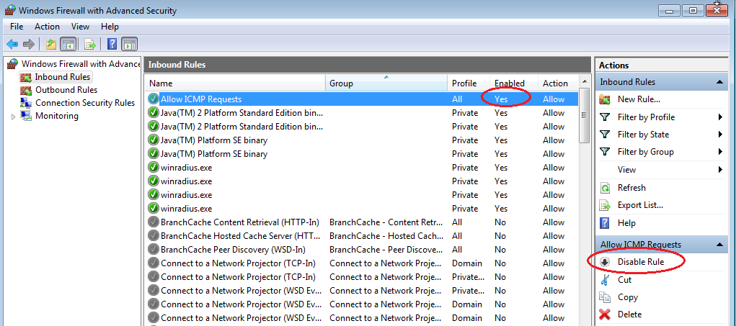Viewport: 736px width, 326px height.
Task: Sort by the Group column header
Action: click(x=386, y=83)
